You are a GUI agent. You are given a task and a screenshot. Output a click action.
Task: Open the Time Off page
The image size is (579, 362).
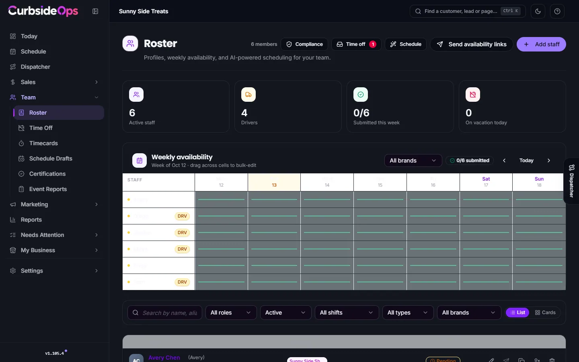(59, 128)
